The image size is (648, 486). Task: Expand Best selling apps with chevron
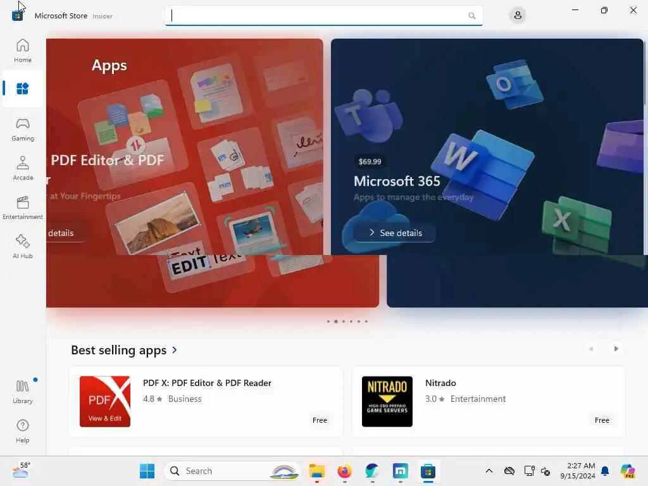pyautogui.click(x=175, y=350)
